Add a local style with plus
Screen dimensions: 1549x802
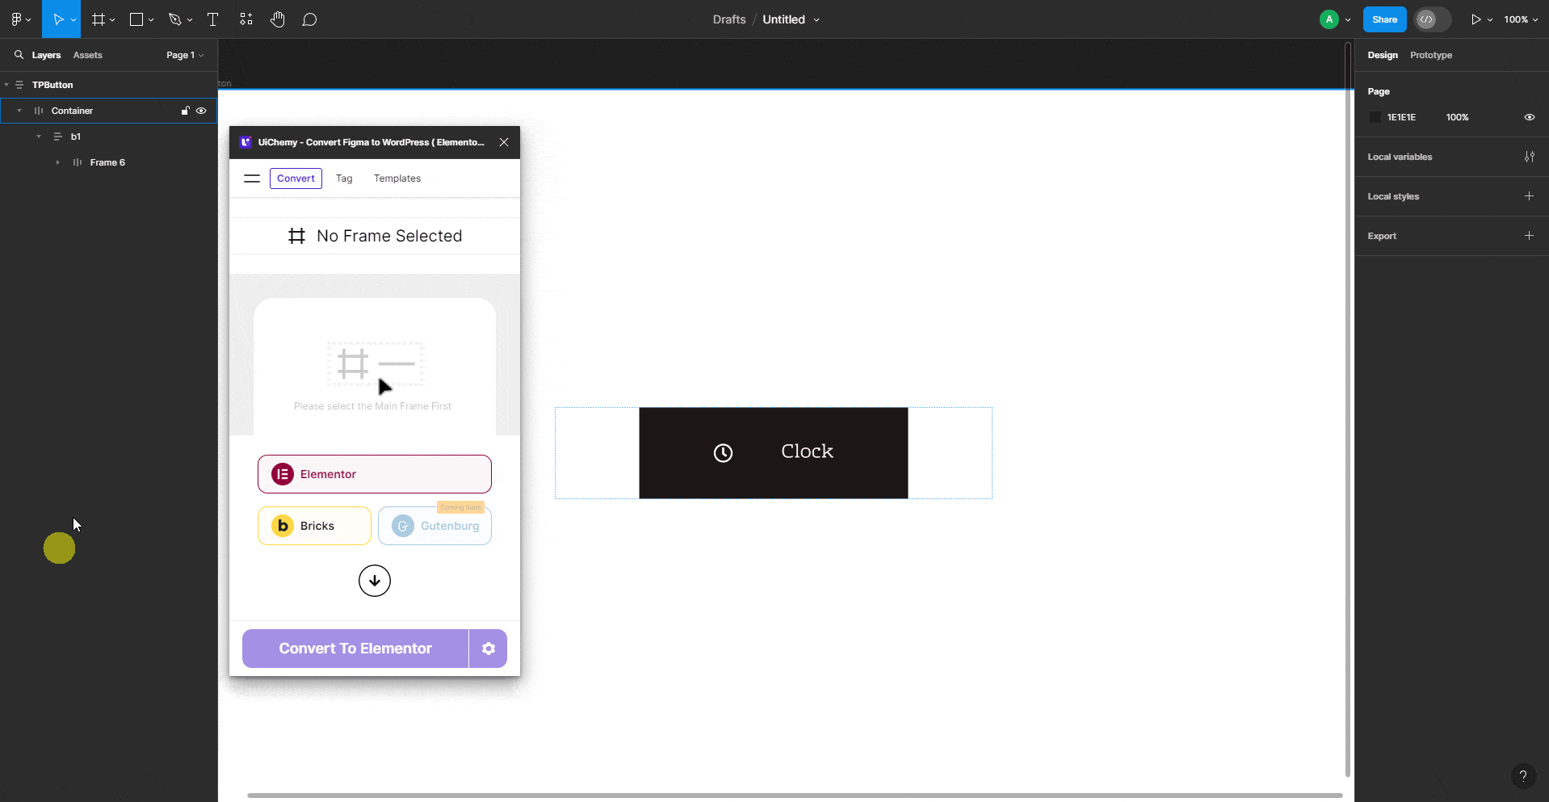(1529, 196)
